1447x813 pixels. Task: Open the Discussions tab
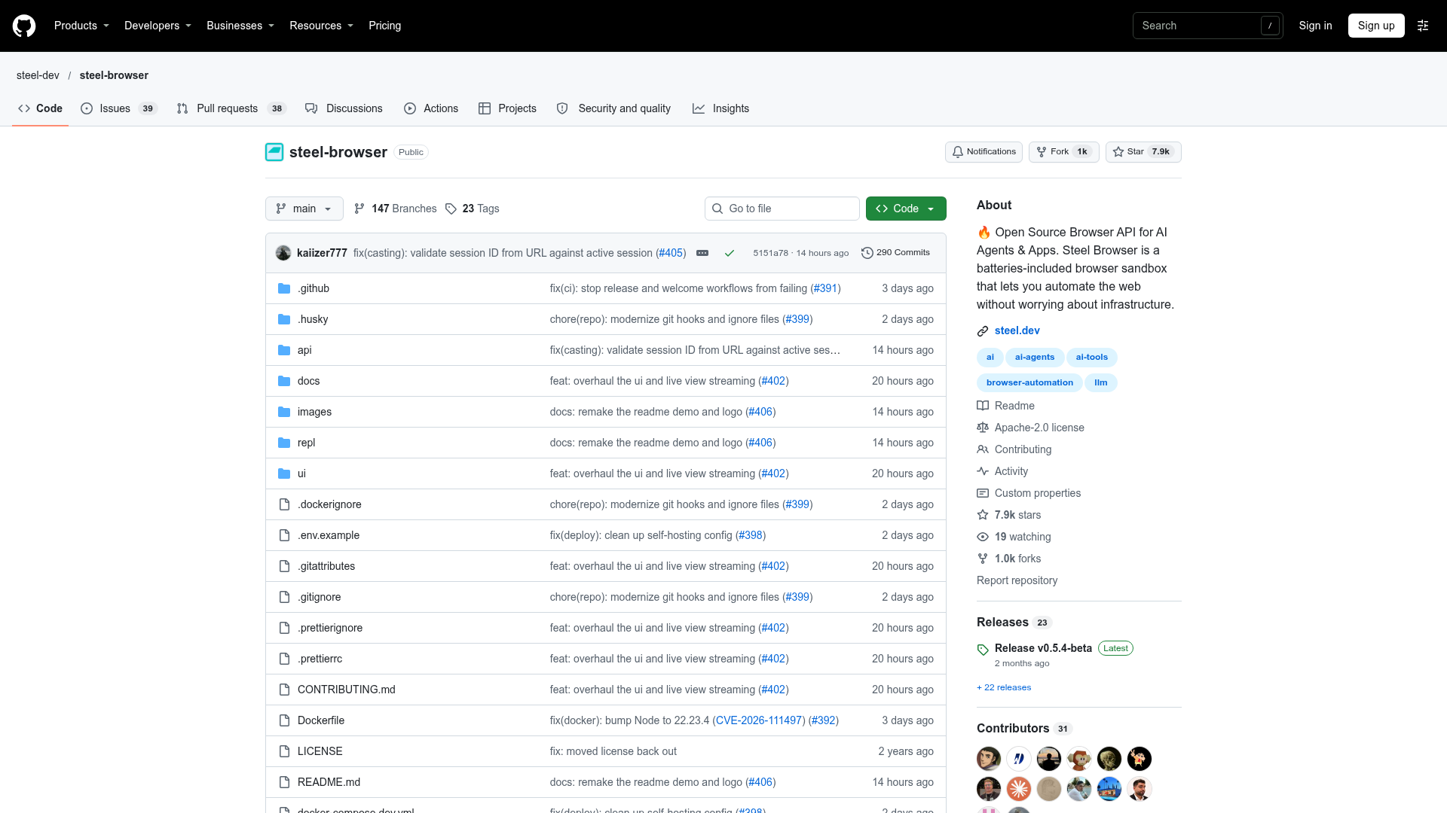click(x=344, y=108)
